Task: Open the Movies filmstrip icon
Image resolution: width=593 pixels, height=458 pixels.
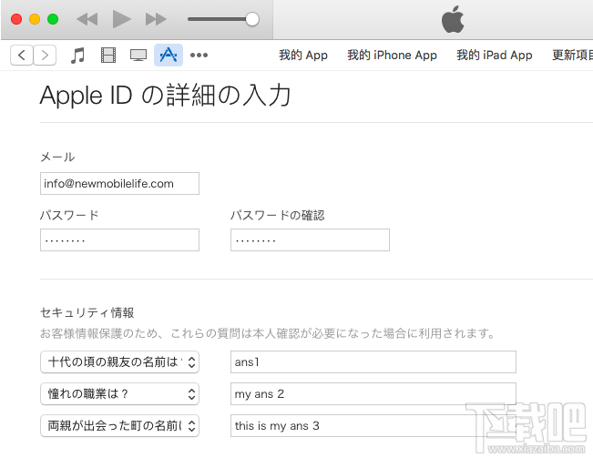Action: 108,56
